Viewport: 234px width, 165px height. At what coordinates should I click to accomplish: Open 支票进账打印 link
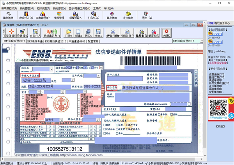coord(216,74)
